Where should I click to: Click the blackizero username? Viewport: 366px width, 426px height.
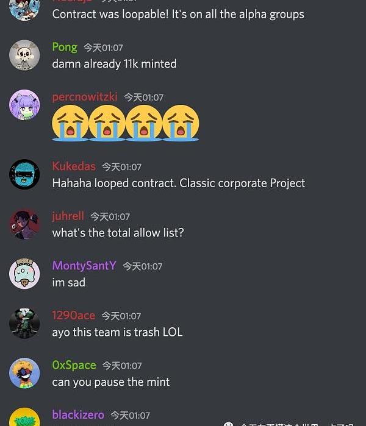[78, 415]
